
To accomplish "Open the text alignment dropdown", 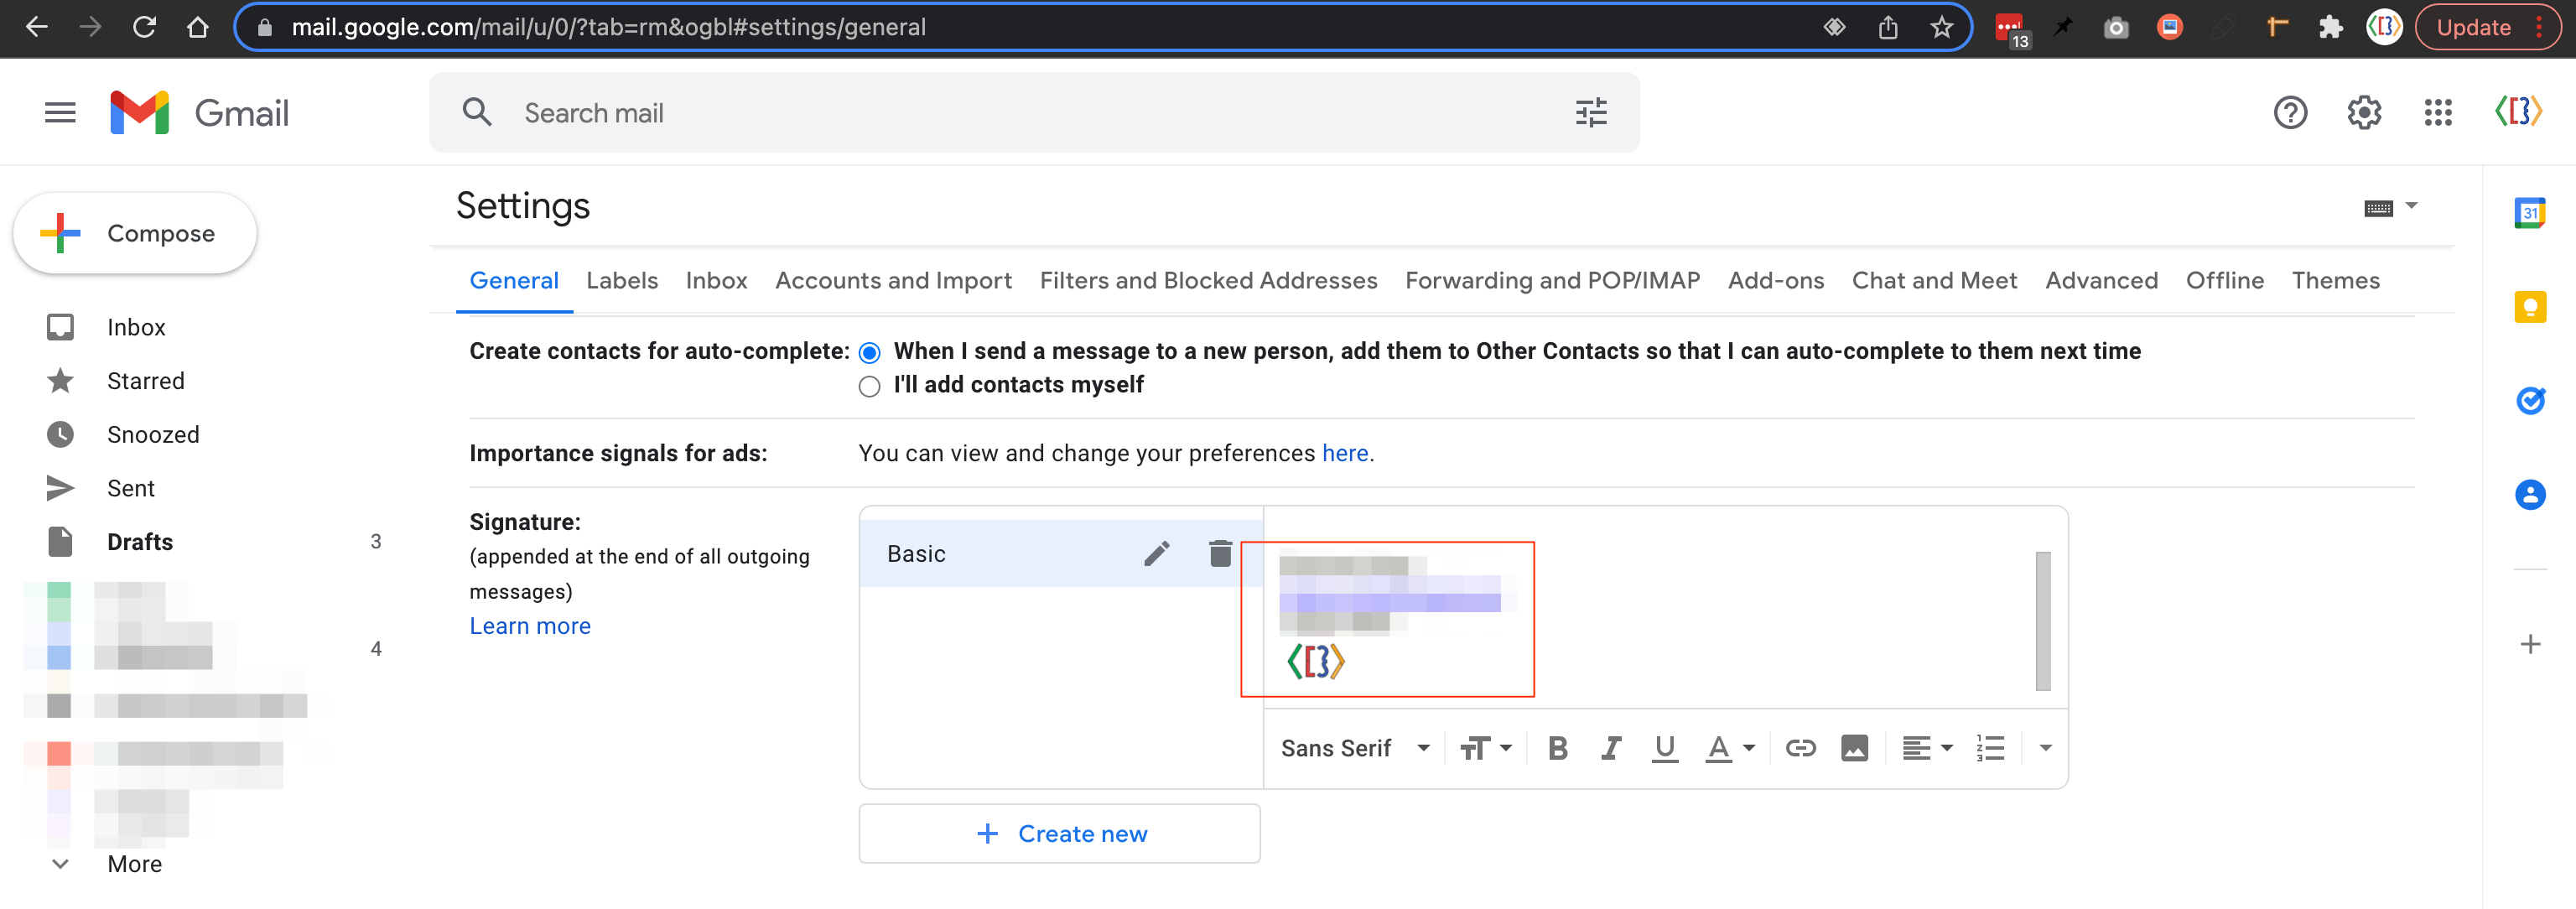I will point(1927,748).
